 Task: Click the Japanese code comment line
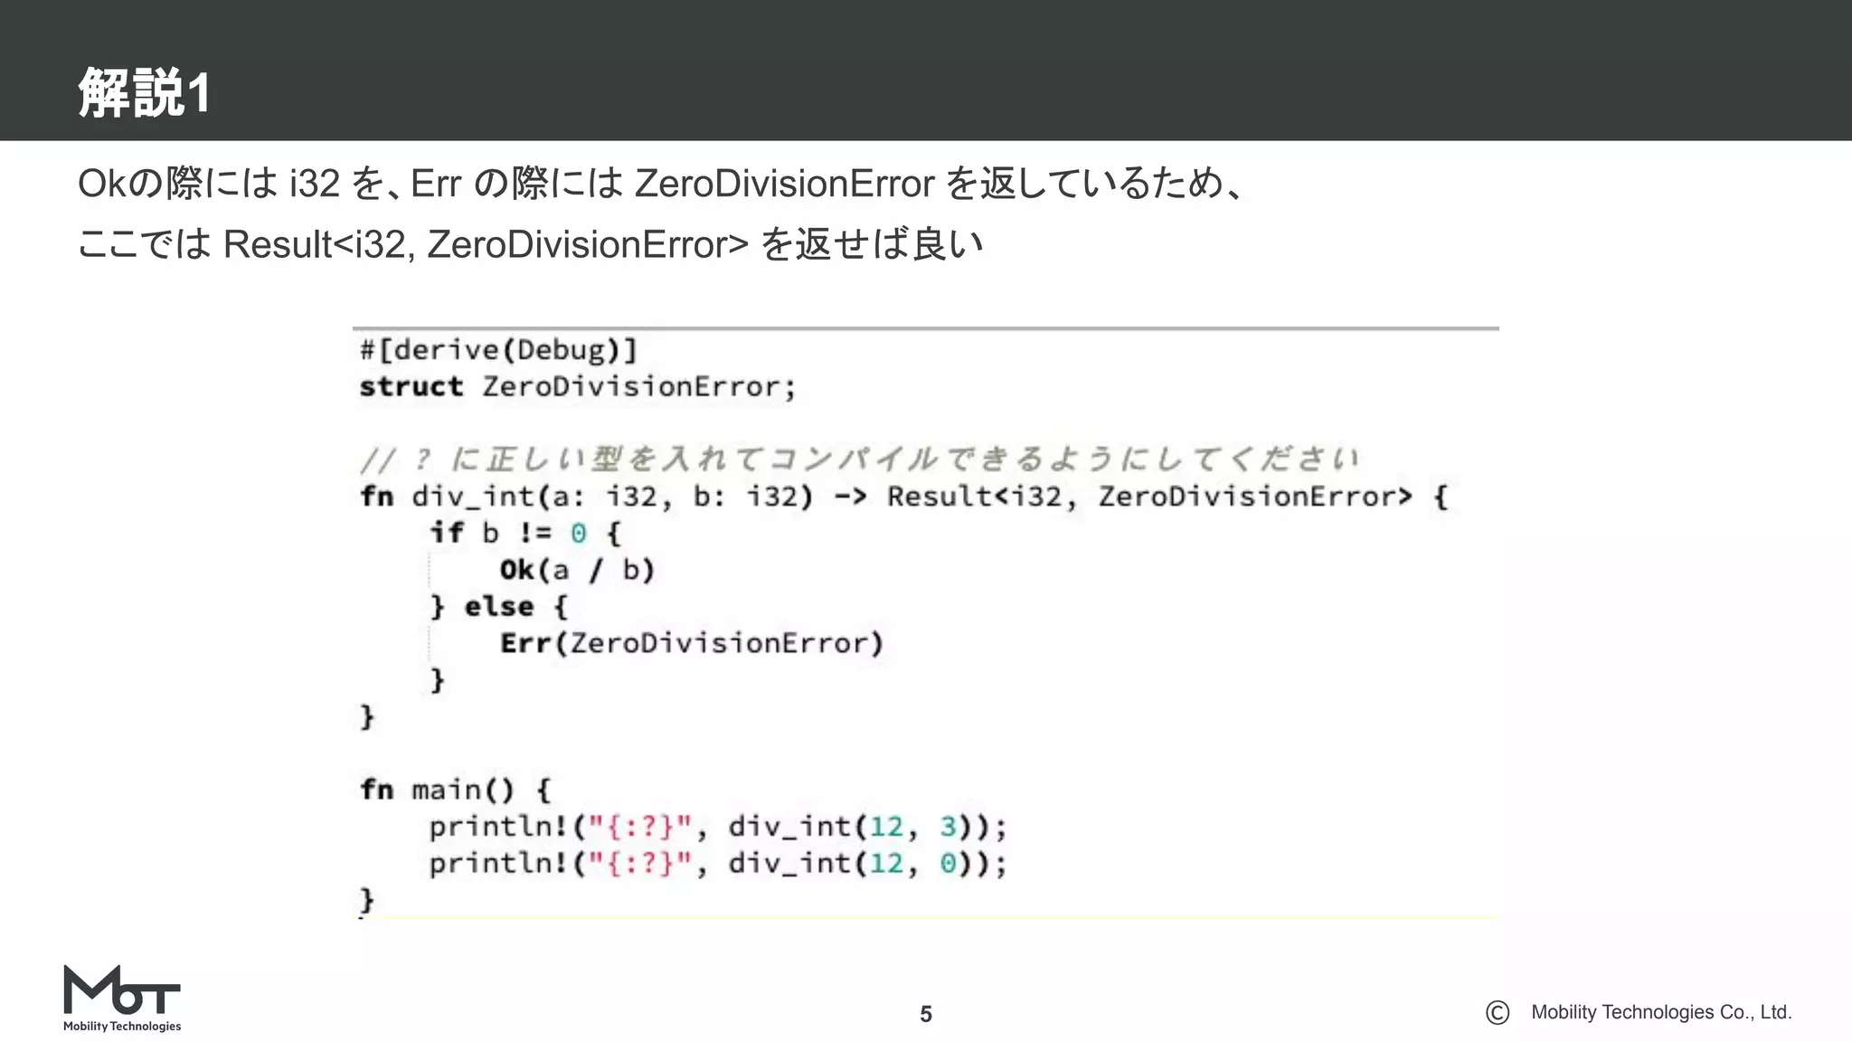tap(859, 459)
